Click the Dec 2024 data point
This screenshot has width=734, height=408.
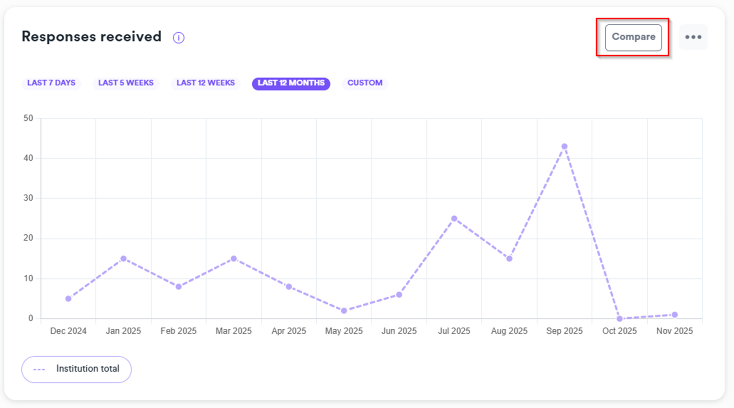pyautogui.click(x=68, y=299)
